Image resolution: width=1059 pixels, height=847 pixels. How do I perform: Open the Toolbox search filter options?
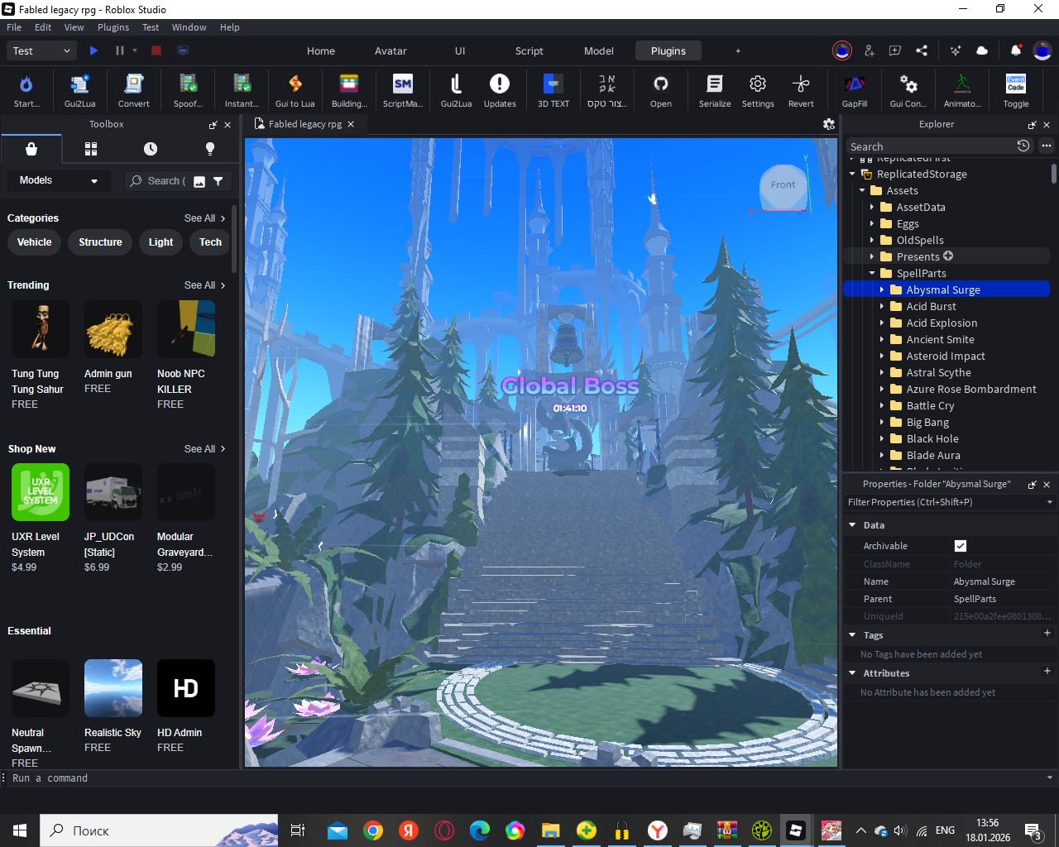pyautogui.click(x=218, y=181)
